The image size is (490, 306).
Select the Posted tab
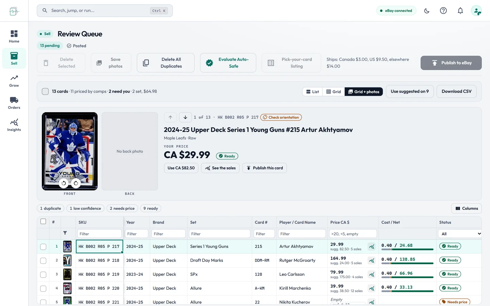click(77, 46)
